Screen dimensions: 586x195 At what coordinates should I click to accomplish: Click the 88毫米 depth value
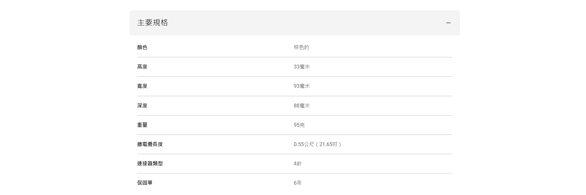(302, 106)
